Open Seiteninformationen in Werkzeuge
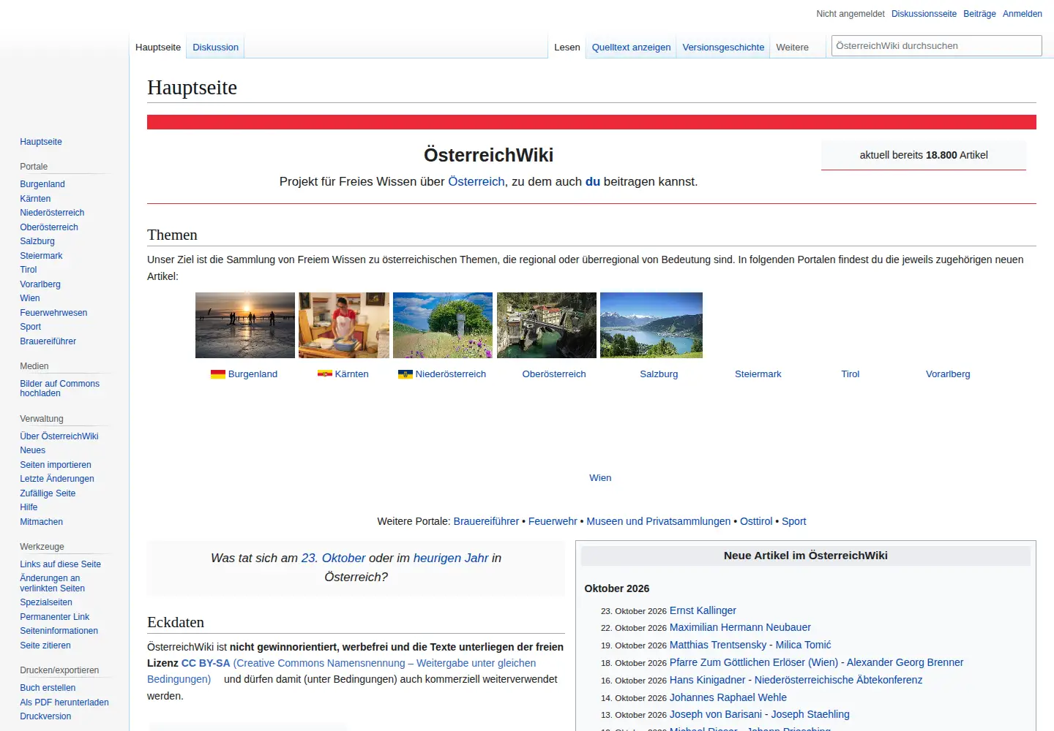 59,631
